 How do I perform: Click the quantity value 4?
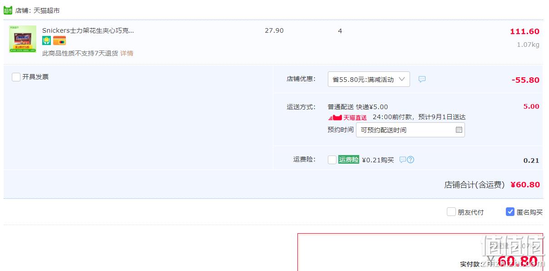(340, 31)
